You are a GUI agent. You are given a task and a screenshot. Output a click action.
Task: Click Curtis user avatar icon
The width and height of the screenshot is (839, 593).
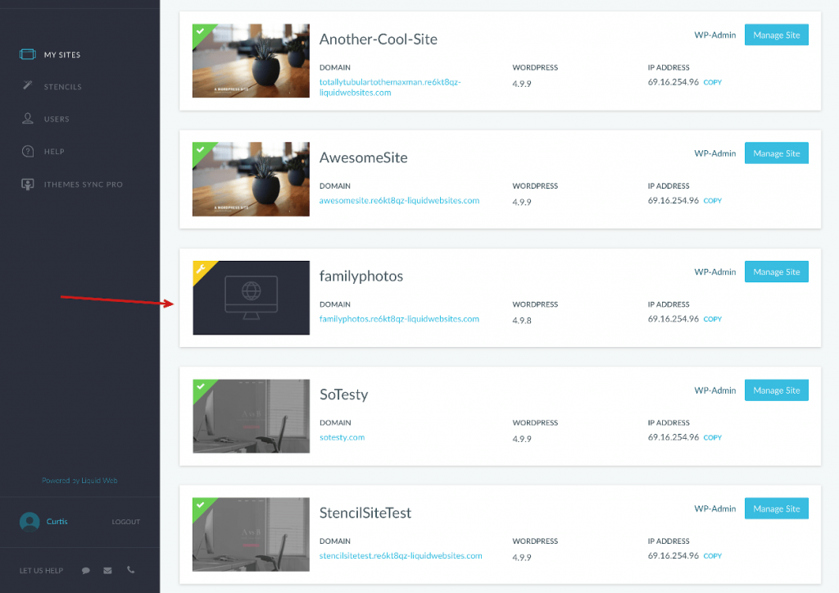pos(29,522)
